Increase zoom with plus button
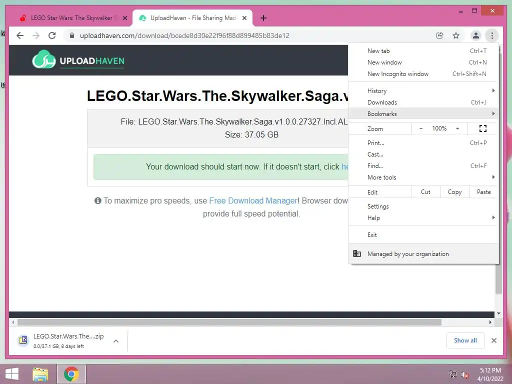 click(457, 128)
